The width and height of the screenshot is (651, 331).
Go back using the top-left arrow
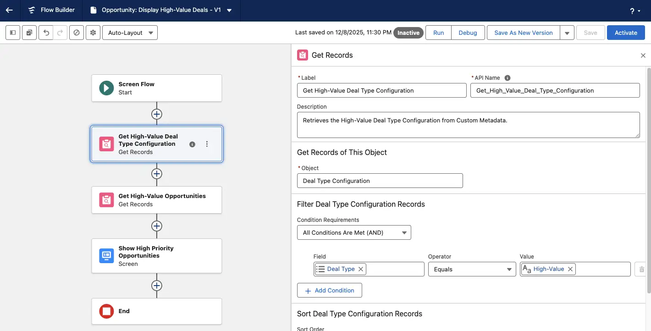[9, 10]
